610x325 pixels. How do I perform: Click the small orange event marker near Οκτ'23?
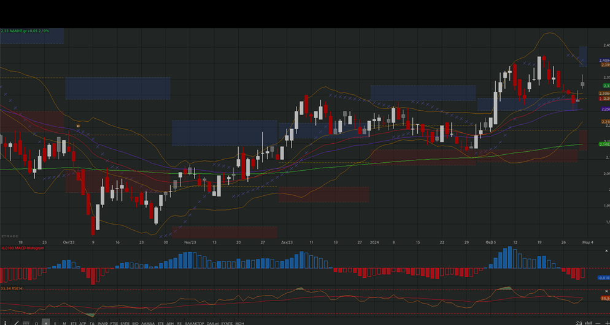(x=78, y=126)
